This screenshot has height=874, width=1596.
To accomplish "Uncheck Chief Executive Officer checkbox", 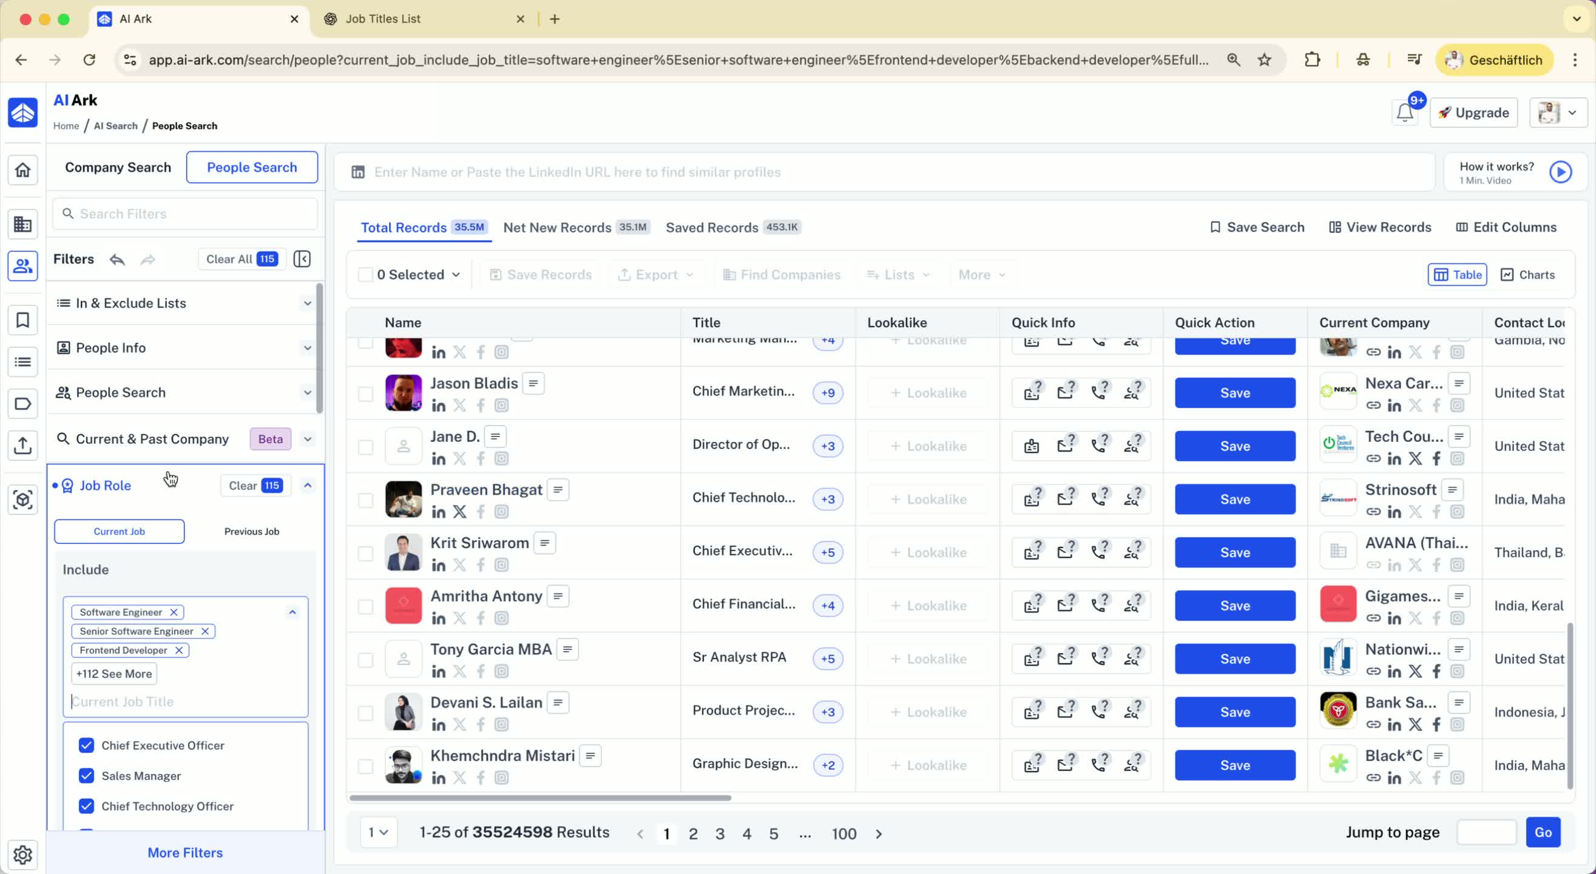I will [86, 745].
